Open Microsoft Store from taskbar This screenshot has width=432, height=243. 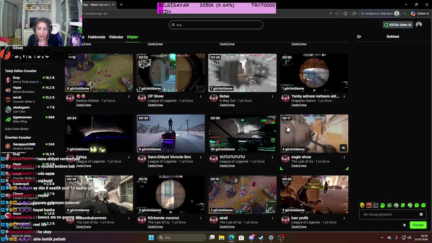(241, 238)
